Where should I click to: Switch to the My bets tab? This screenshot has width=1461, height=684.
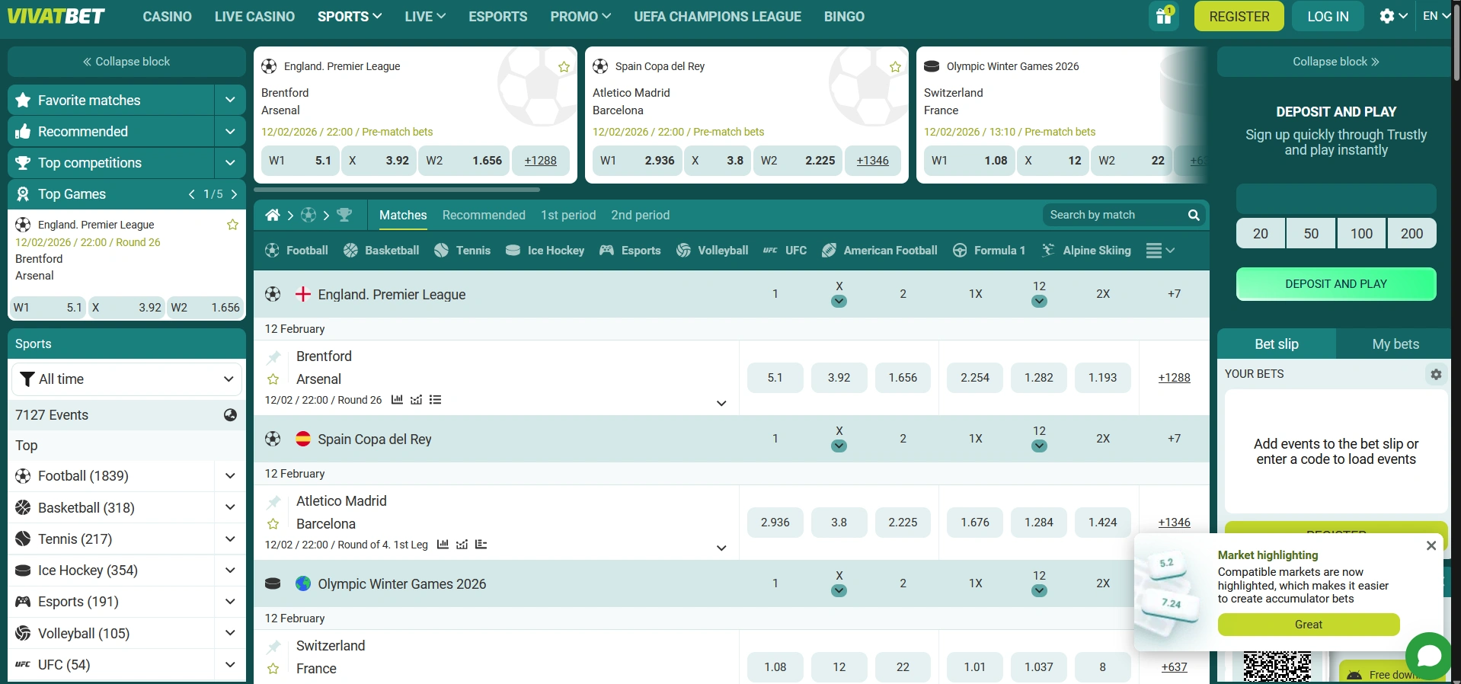(x=1395, y=344)
